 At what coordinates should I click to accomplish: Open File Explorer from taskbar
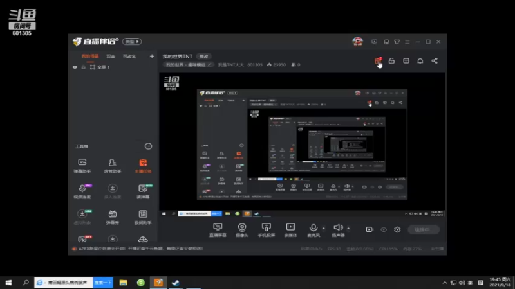click(x=123, y=283)
